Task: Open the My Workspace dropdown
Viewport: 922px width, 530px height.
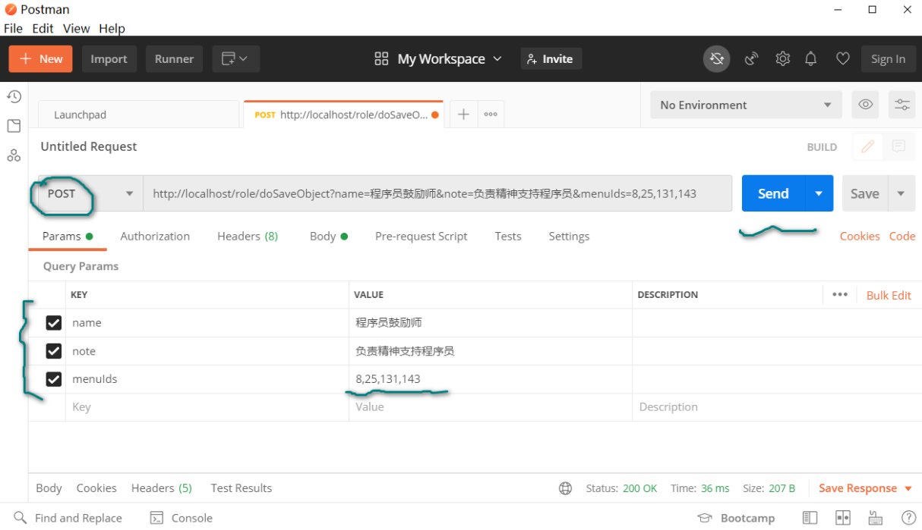Action: 438,58
